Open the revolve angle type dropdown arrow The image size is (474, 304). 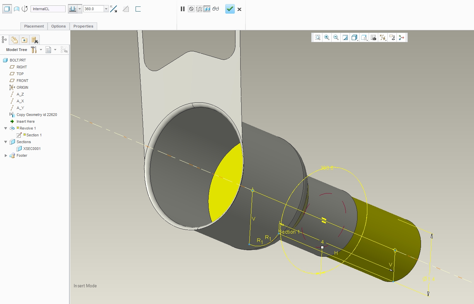pyautogui.click(x=80, y=9)
